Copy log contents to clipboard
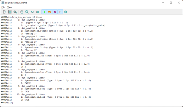Viewport: 183px width, 107px height. (21, 12)
